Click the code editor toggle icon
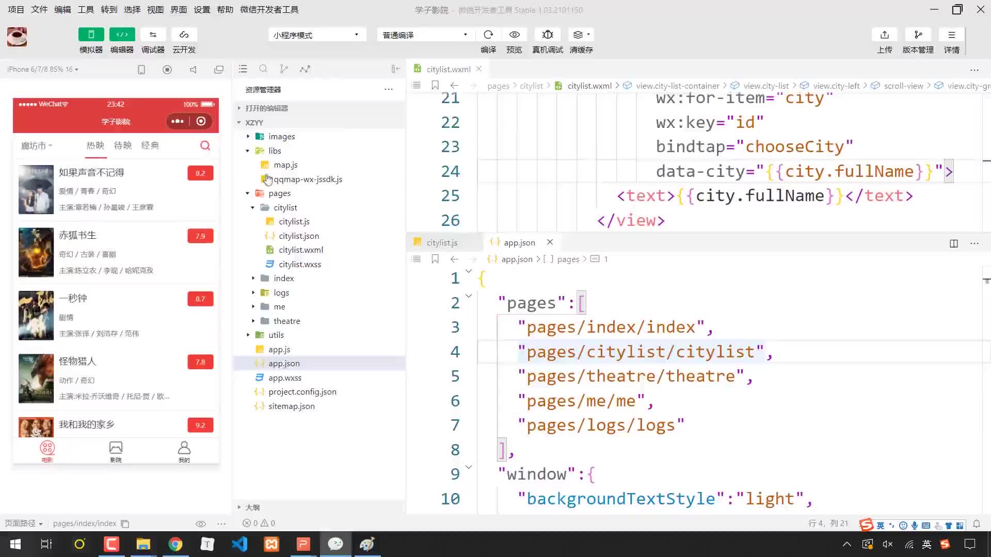This screenshot has width=991, height=557. (121, 35)
